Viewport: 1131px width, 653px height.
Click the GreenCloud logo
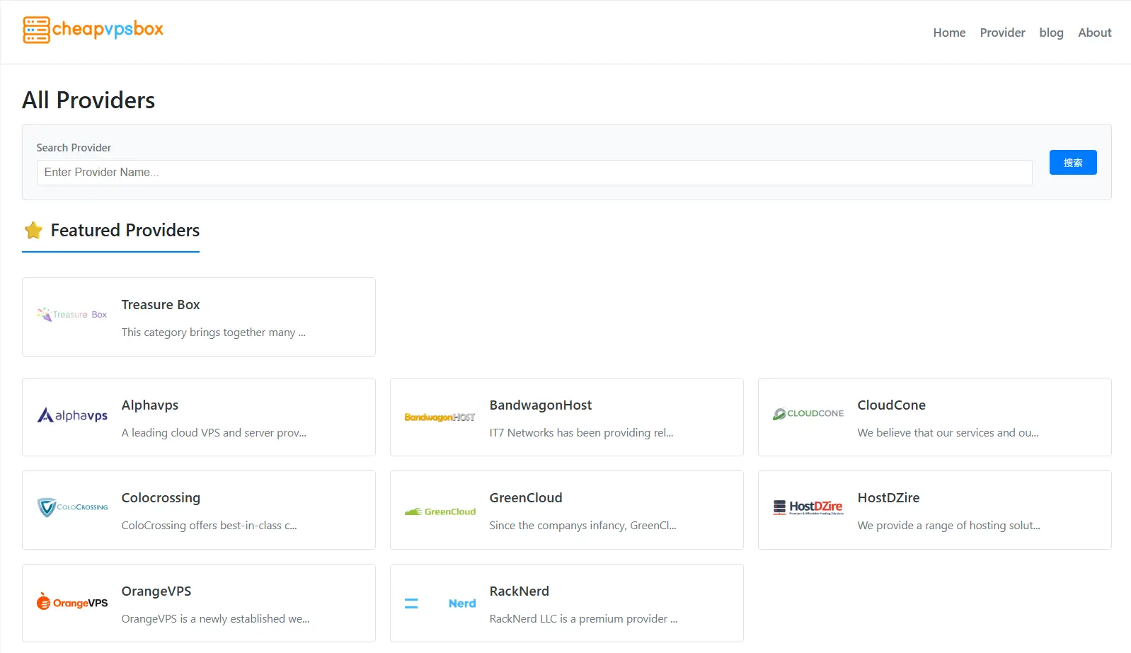click(440, 512)
